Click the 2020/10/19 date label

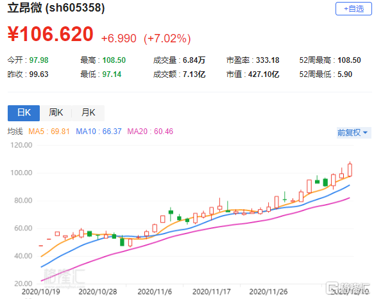click(x=41, y=291)
